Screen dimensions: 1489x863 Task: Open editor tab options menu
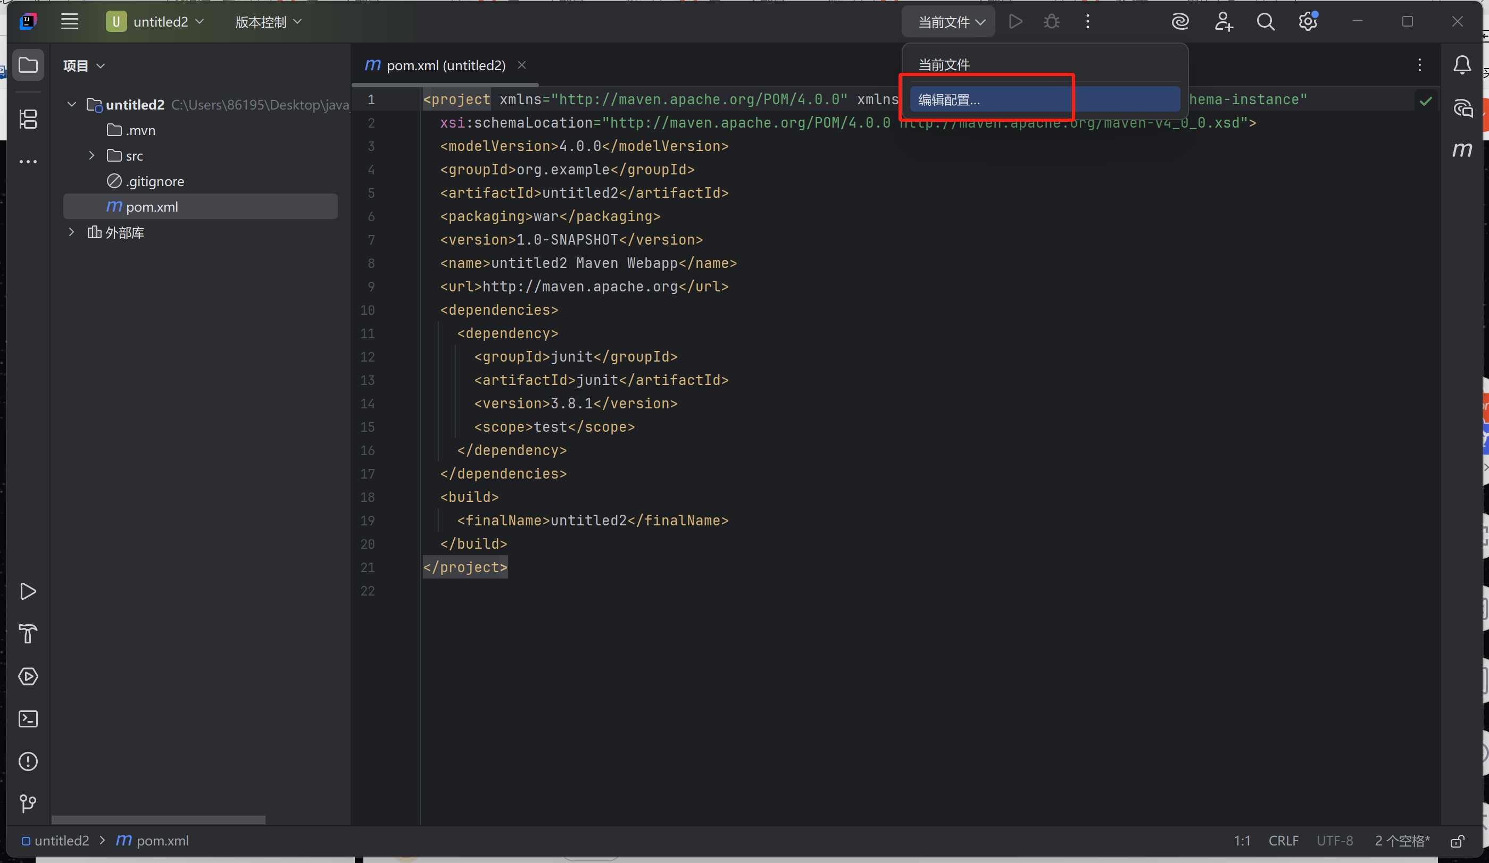pos(1420,65)
